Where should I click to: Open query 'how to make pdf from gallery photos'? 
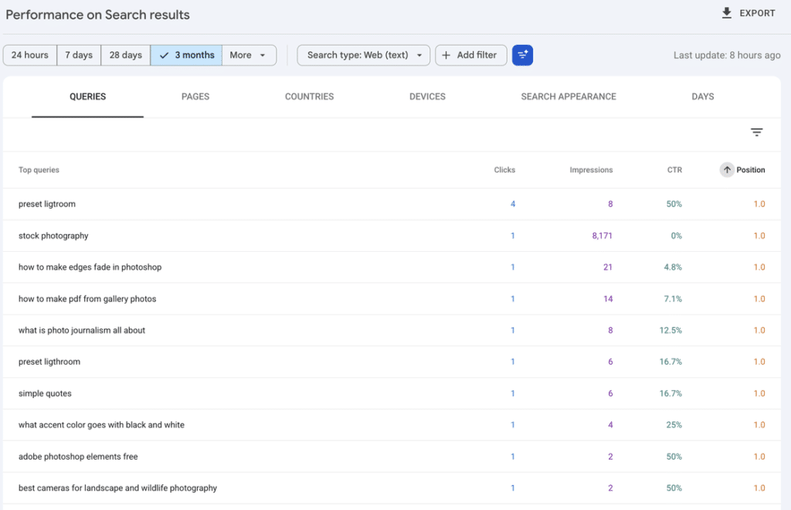click(87, 298)
